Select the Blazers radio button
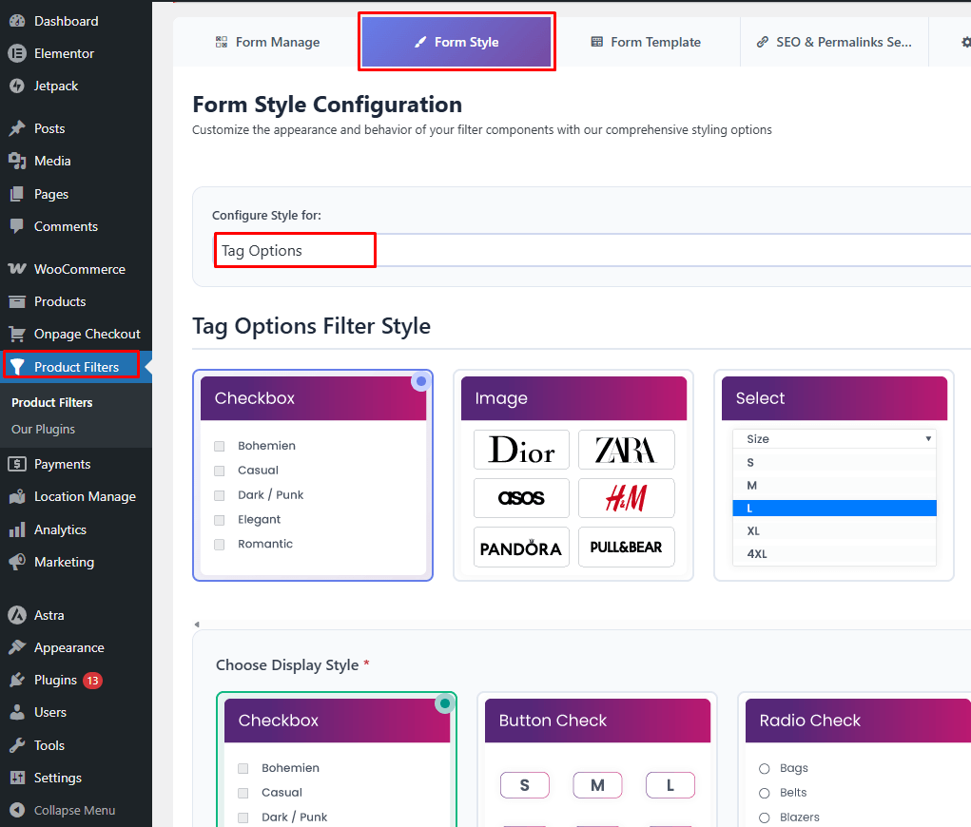971x827 pixels. pos(765,817)
